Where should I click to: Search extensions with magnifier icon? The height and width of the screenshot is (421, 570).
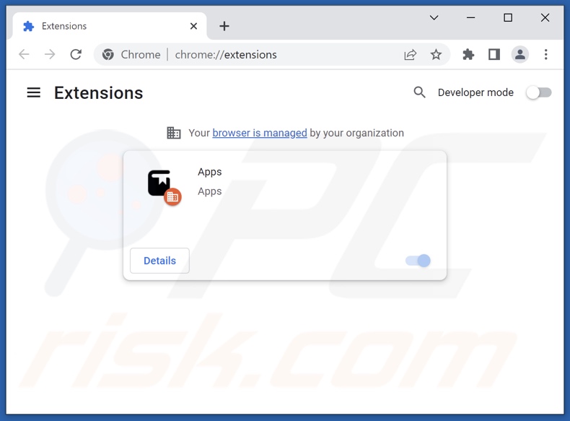tap(419, 92)
